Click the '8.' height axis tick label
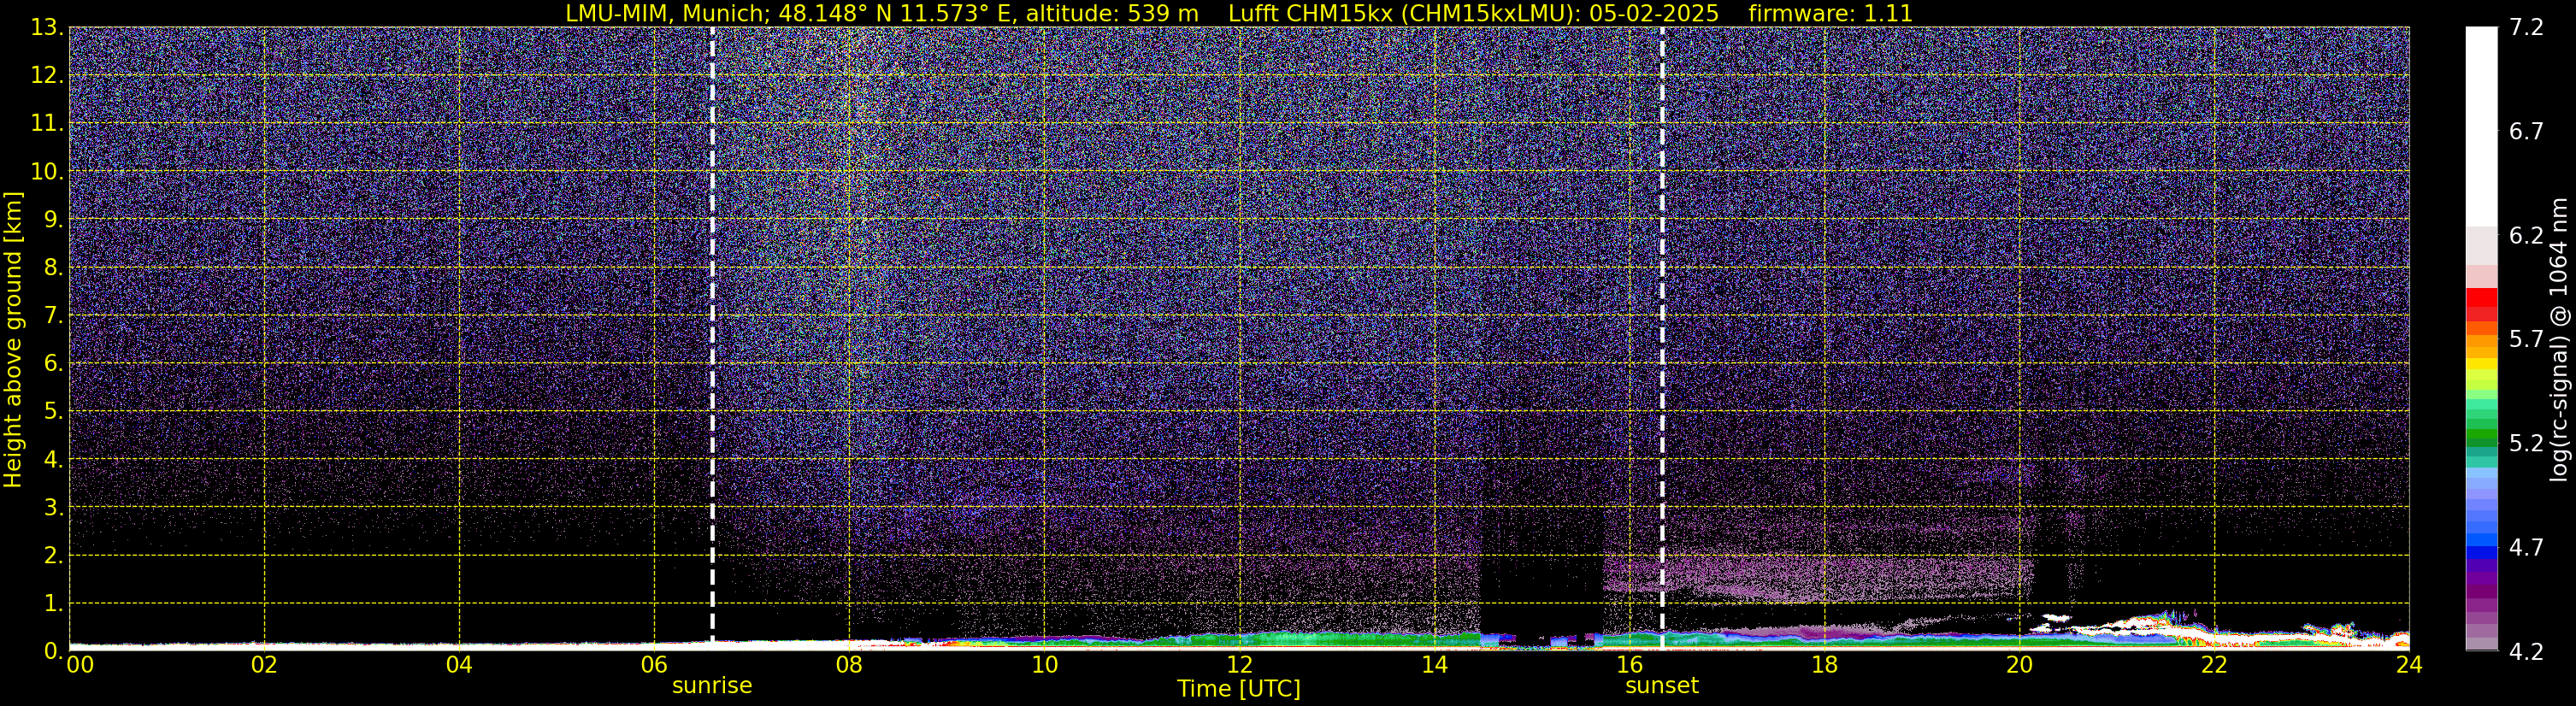This screenshot has width=2576, height=706. (x=53, y=268)
